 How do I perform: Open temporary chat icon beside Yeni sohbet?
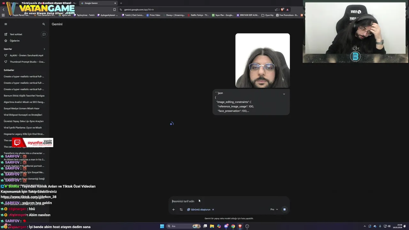44,34
